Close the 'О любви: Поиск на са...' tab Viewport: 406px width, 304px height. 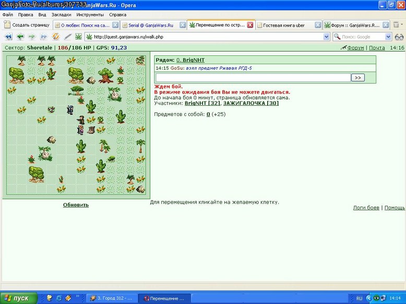115,25
